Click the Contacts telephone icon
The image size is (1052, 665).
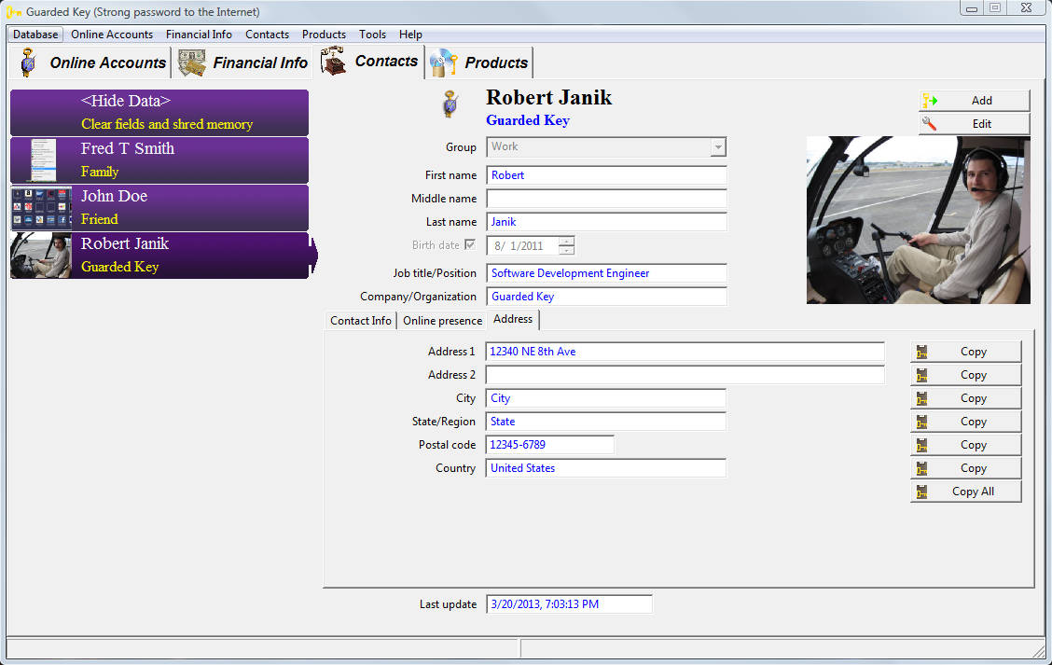coord(334,61)
